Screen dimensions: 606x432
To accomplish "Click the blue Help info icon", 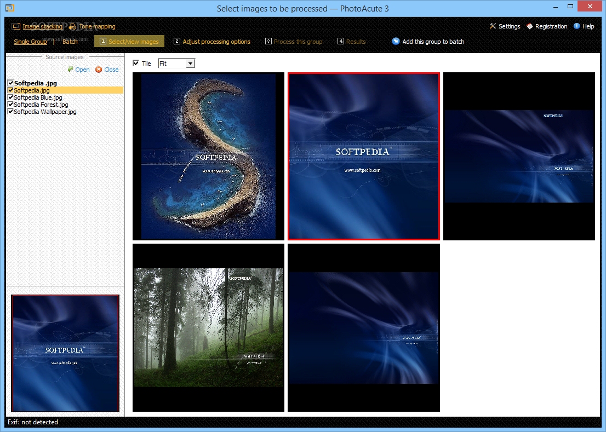I will (x=576, y=26).
